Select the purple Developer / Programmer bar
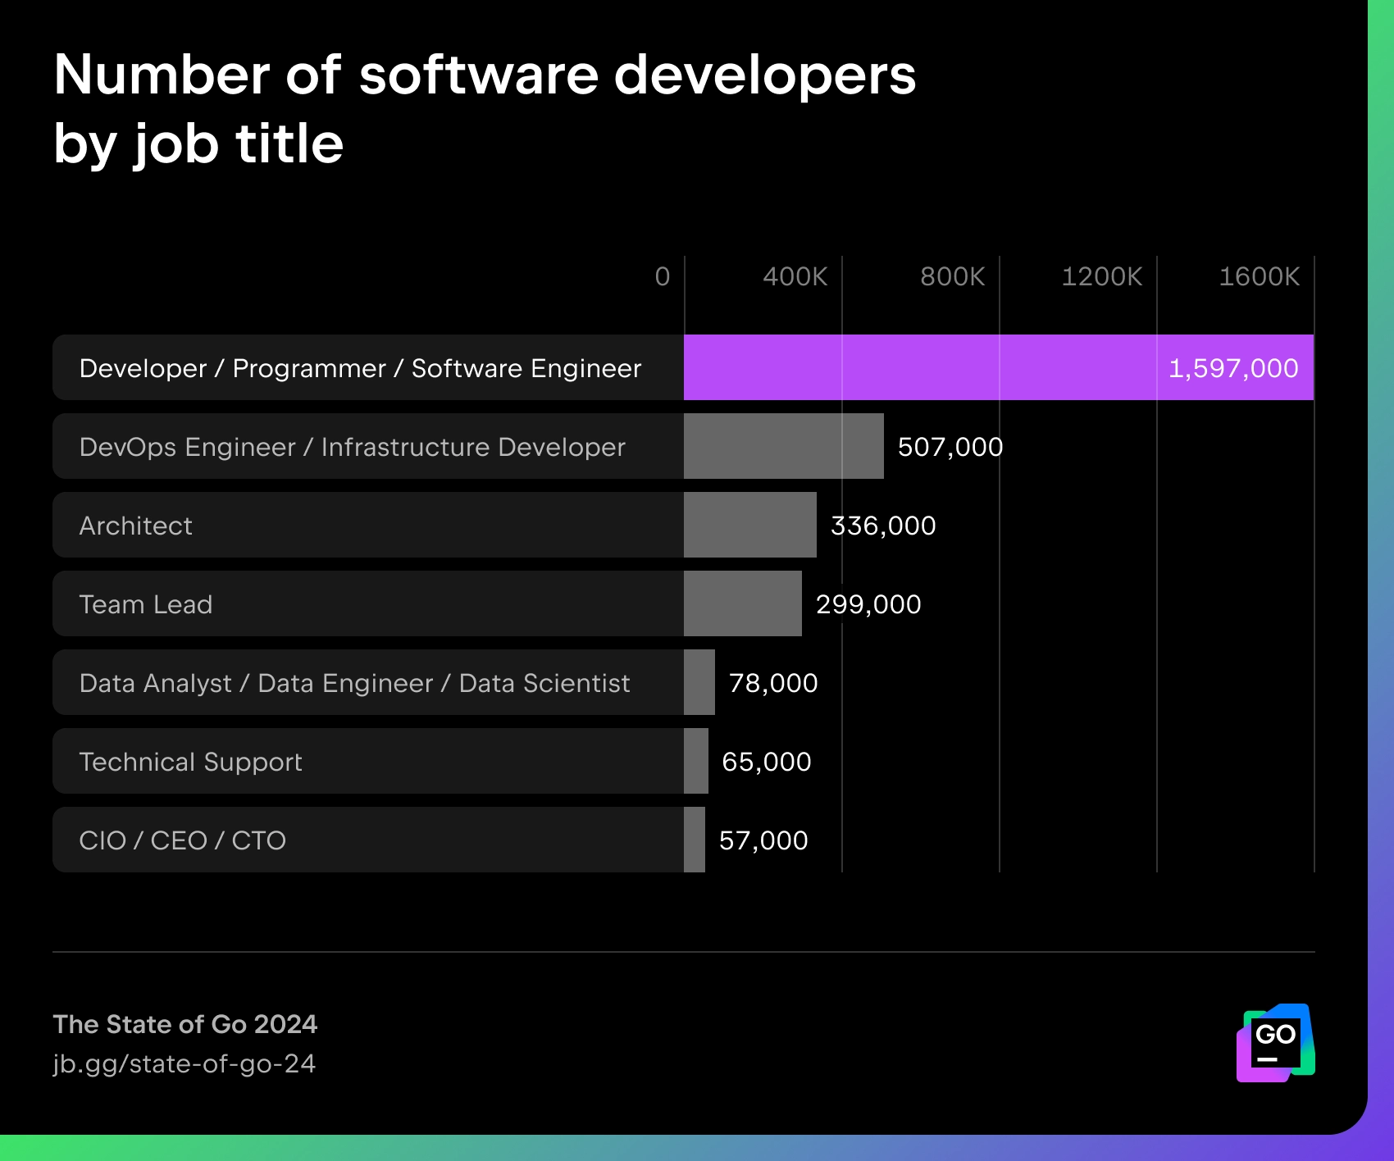The height and width of the screenshot is (1161, 1394). [999, 367]
